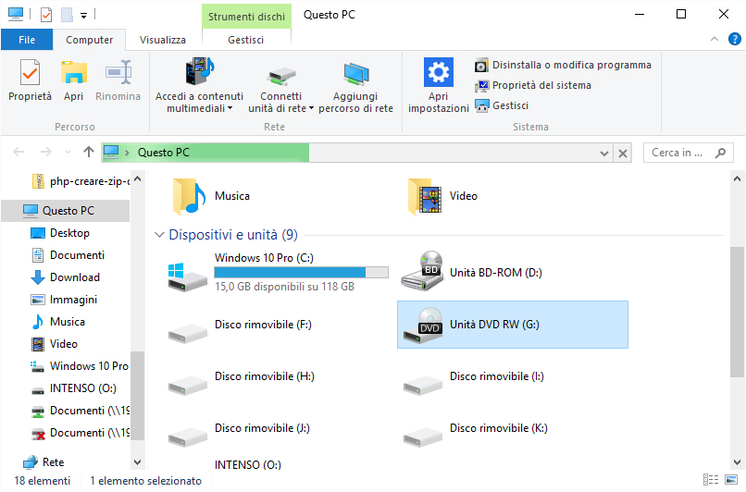Select Questo PC in navigation pane
The width and height of the screenshot is (746, 492).
(65, 211)
